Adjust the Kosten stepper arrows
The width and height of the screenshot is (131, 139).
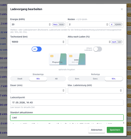pos(107,25)
